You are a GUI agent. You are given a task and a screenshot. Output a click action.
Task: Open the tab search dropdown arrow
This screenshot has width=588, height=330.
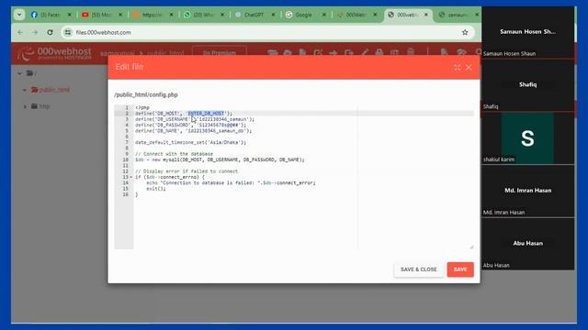click(19, 15)
